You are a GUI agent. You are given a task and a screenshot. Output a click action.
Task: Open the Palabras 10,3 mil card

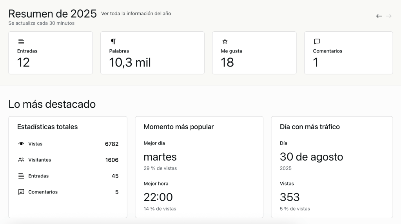[x=152, y=53]
